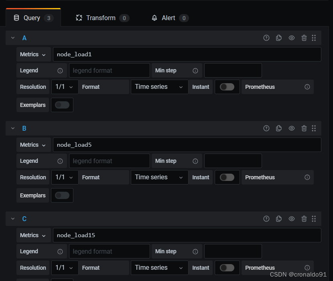333x281 pixels.
Task: Click query name B label
Action: (x=24, y=128)
